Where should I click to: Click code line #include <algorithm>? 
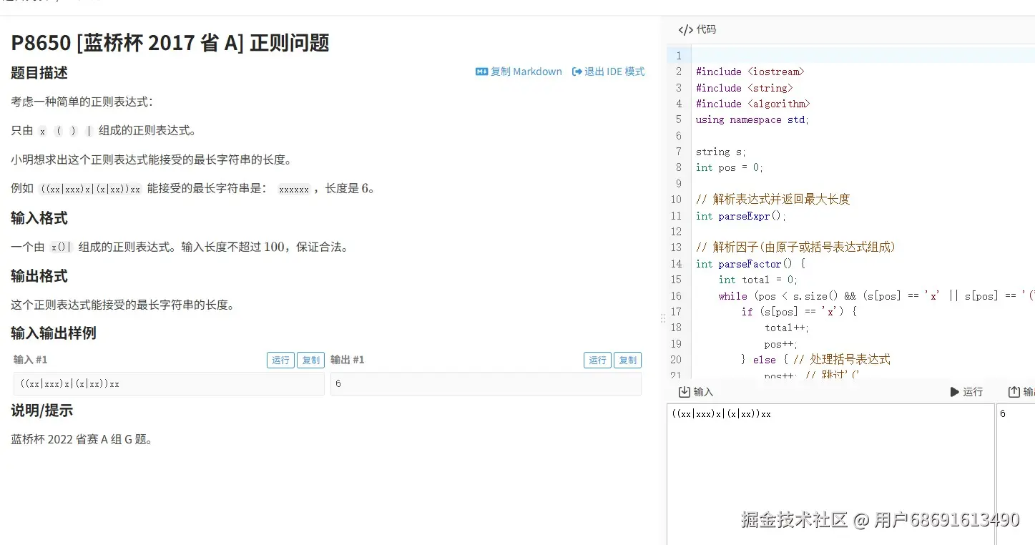(x=752, y=104)
